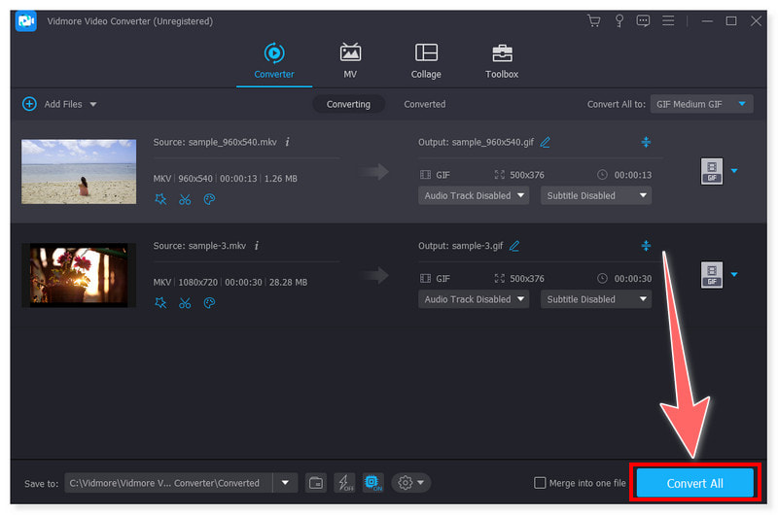This screenshot has width=778, height=515.
Task: Expand Audio Track Disabled dropdown for first file
Action: 474,195
